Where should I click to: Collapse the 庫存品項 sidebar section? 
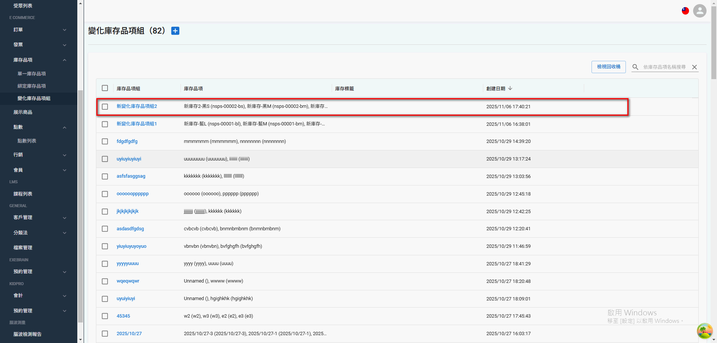pyautogui.click(x=39, y=60)
